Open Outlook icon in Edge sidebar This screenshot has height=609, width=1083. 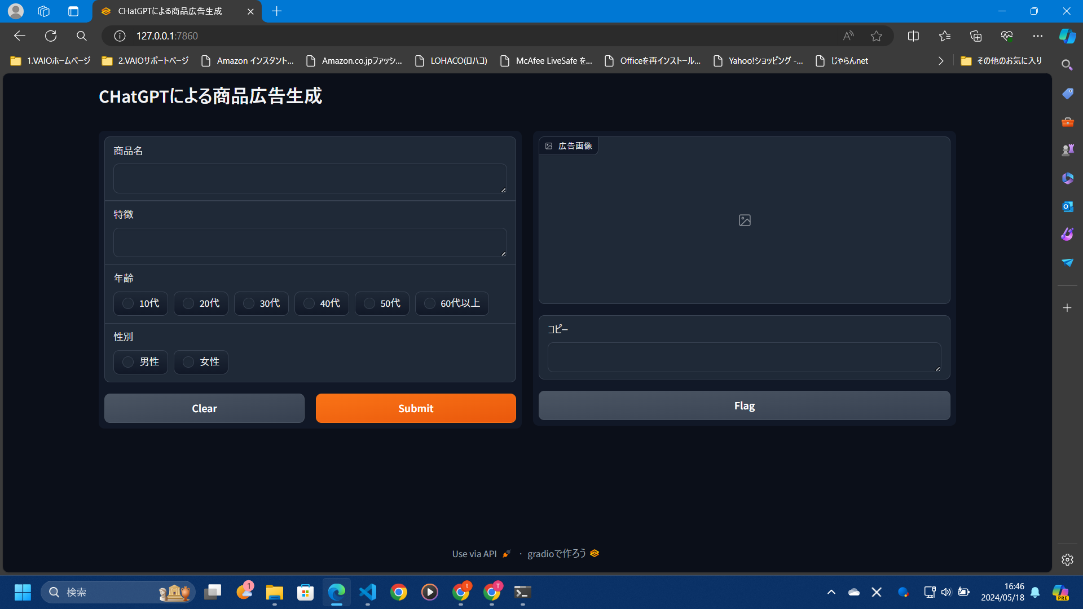tap(1067, 206)
